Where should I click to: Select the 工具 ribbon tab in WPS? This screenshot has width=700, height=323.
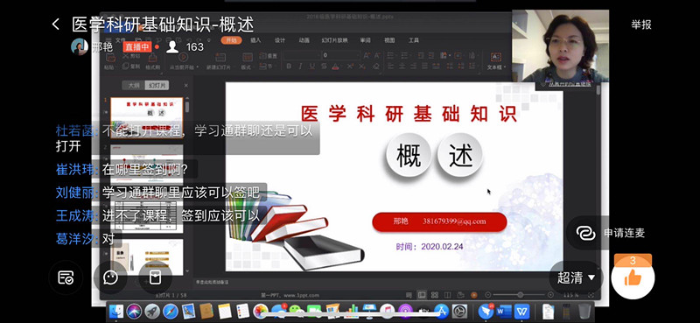(x=414, y=40)
